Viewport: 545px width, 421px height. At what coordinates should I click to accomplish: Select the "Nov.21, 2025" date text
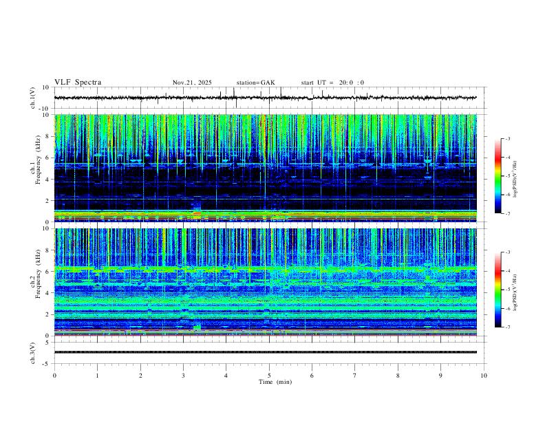[192, 83]
